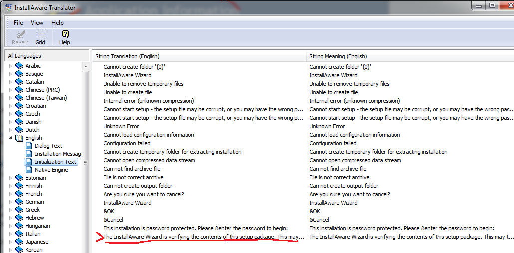
Task: Select translation row '&OK'
Action: 109,211
